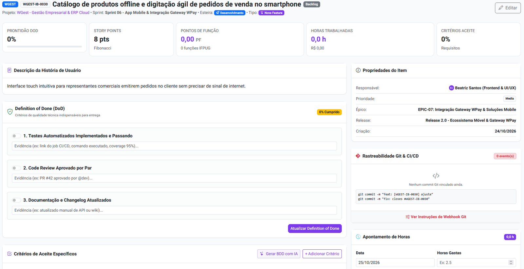The width and height of the screenshot is (524, 269).
Task: Click the WGEST-IB-0030 identifier badge
Action: pos(35,4)
